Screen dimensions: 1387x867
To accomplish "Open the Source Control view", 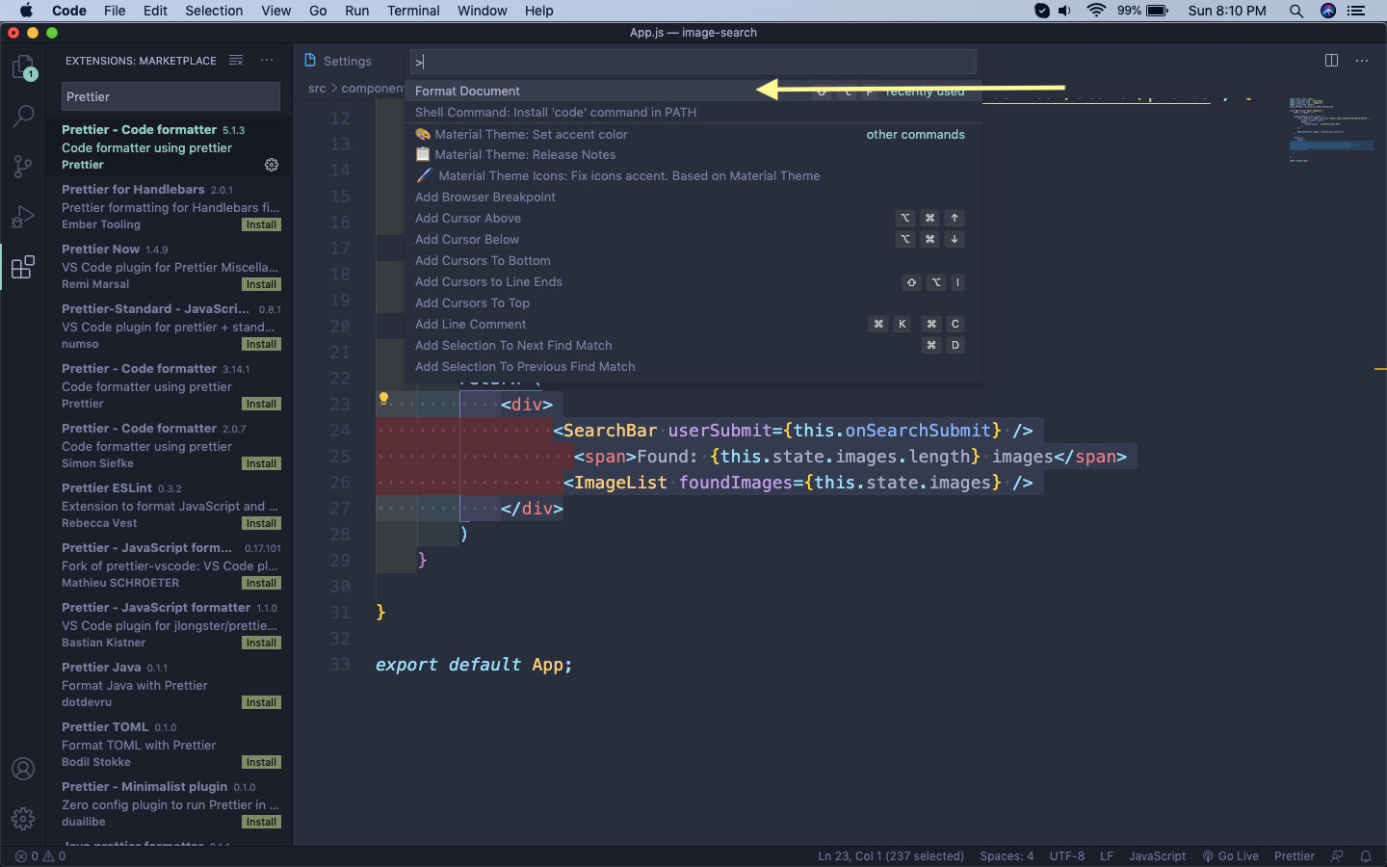I will pos(23,167).
